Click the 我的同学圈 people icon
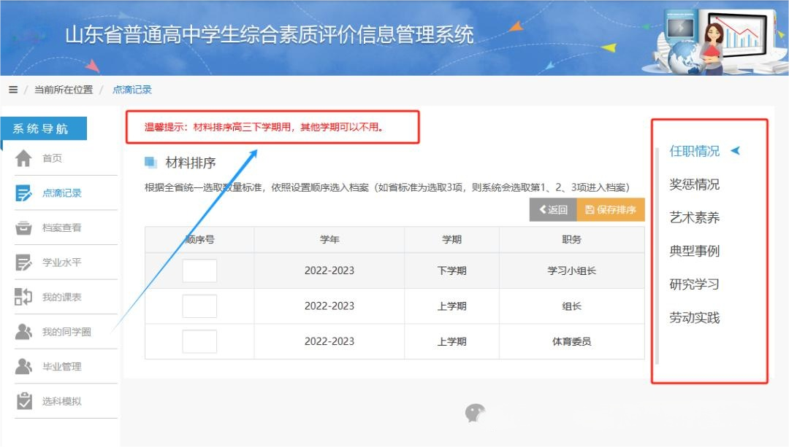This screenshot has height=447, width=789. coord(24,332)
